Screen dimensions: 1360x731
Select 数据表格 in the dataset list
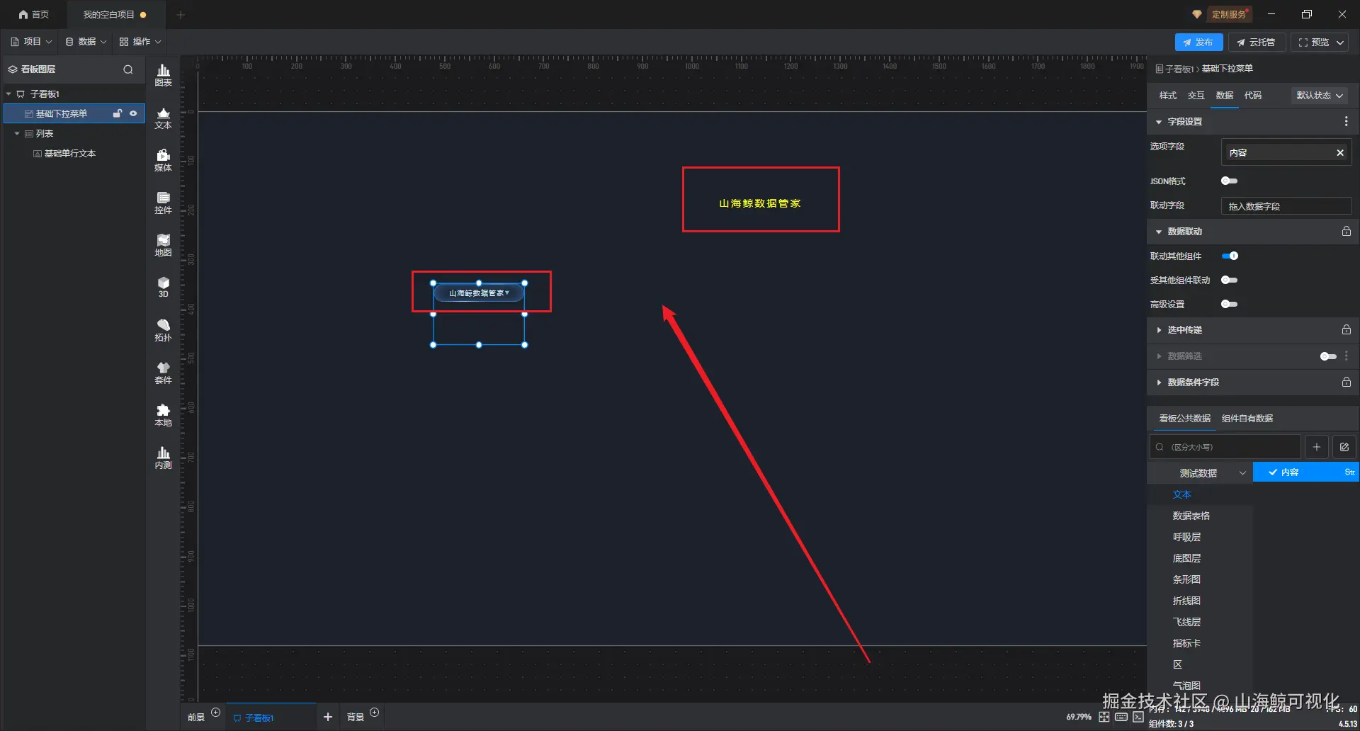coord(1191,516)
